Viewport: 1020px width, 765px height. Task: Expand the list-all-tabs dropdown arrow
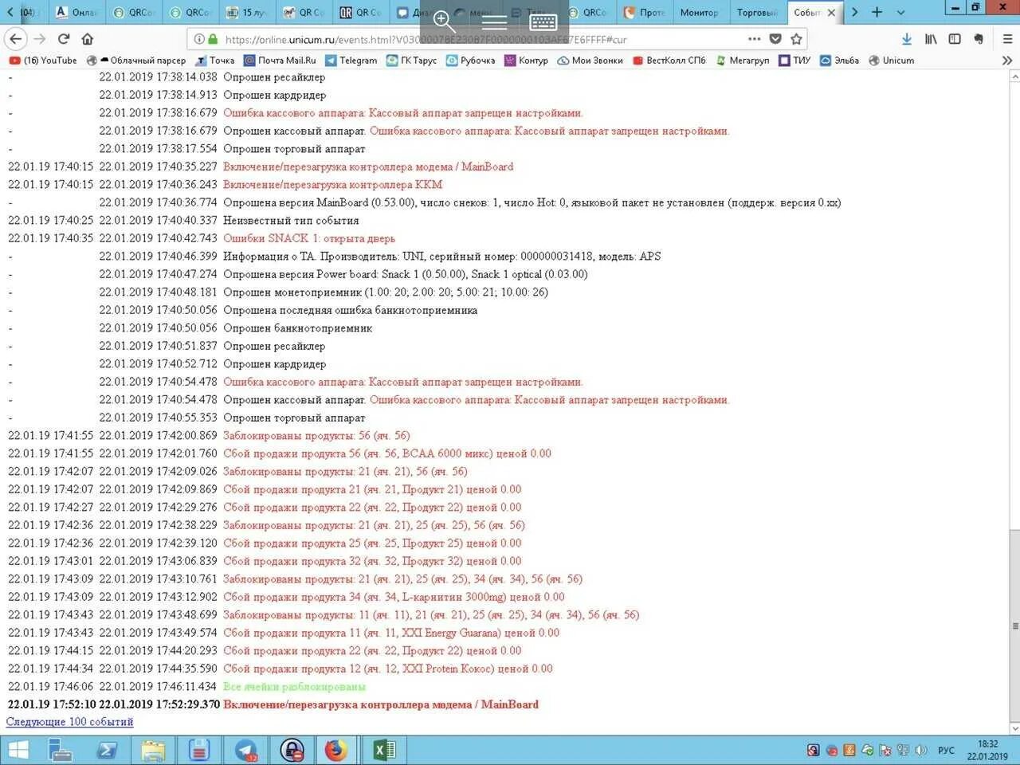tap(900, 12)
